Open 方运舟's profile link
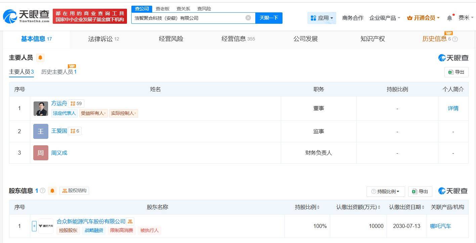Viewport: 476px width, 243px height. pos(59,103)
